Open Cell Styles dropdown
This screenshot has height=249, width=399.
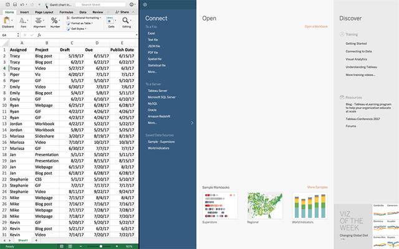point(77,29)
